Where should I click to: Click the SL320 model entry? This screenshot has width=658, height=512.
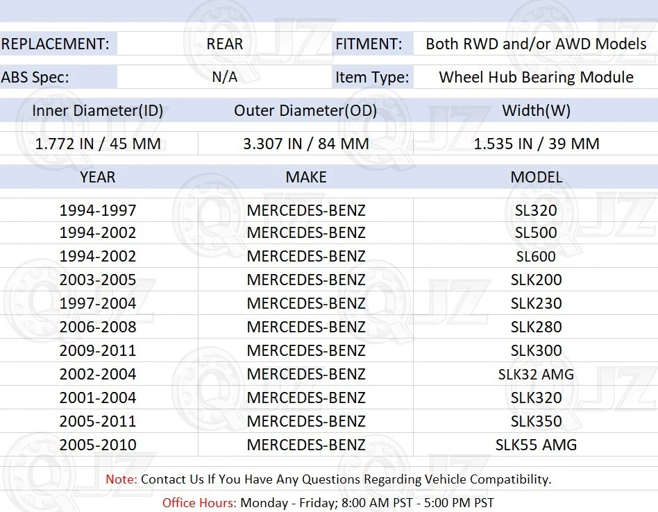coord(536,210)
